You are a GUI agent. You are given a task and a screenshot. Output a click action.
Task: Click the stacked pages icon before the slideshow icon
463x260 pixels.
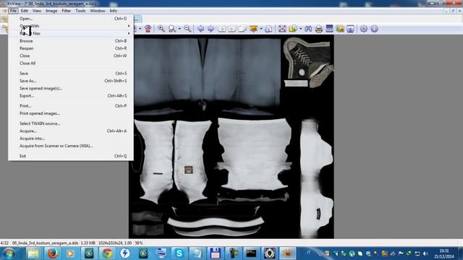(243, 29)
